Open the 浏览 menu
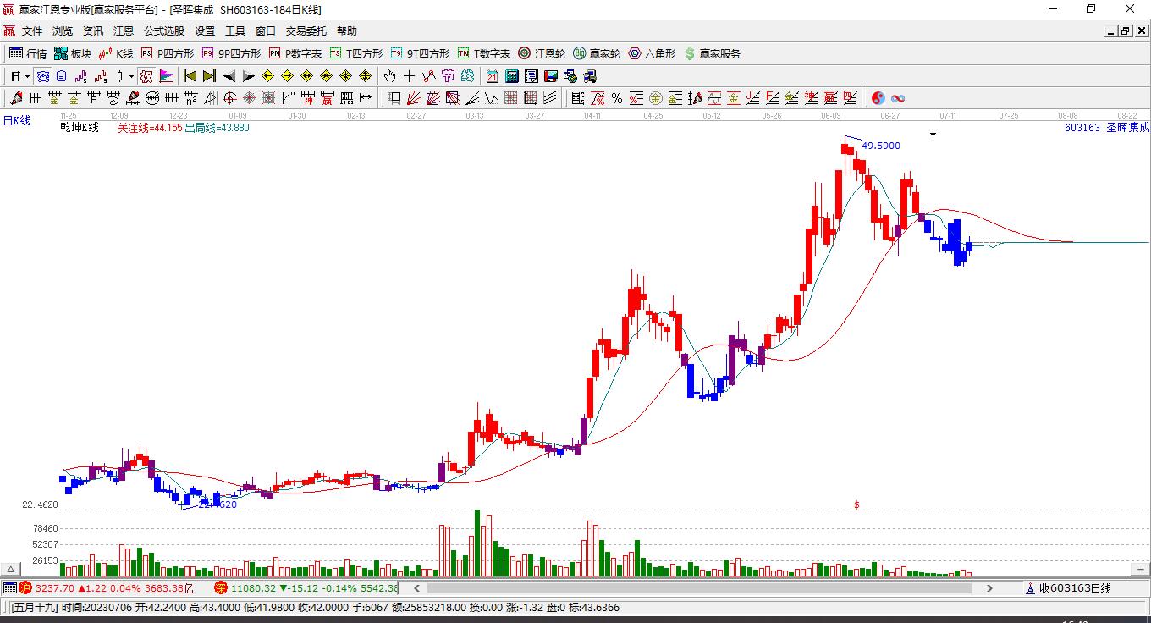This screenshot has width=1151, height=623. click(x=63, y=31)
